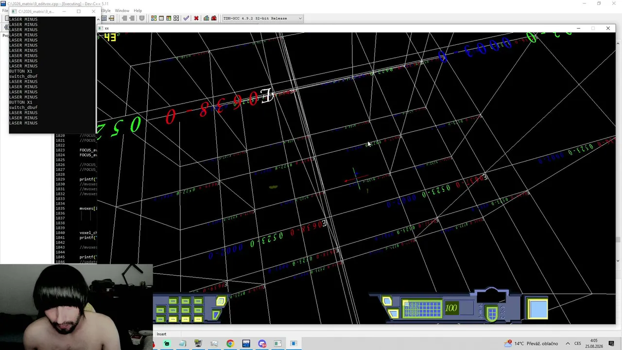622x350 pixels.
Task: Click the top-right button in the HUD keypad
Action: (x=198, y=301)
